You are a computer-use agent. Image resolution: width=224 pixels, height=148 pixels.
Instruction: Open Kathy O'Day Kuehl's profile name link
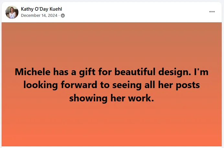[x=41, y=9]
